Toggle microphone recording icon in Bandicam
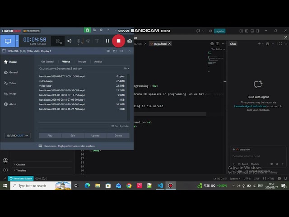The image size is (289, 217). tap(79, 41)
